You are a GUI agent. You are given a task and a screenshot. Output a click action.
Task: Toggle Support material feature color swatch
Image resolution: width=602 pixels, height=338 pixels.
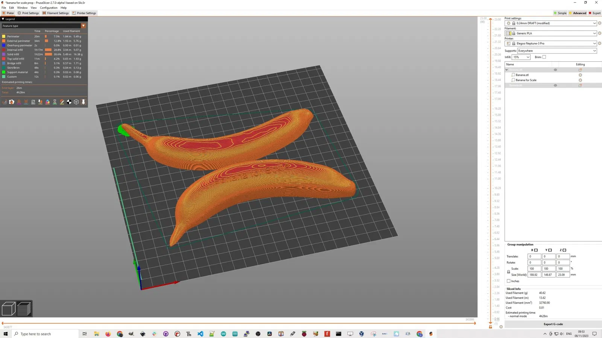coord(4,72)
